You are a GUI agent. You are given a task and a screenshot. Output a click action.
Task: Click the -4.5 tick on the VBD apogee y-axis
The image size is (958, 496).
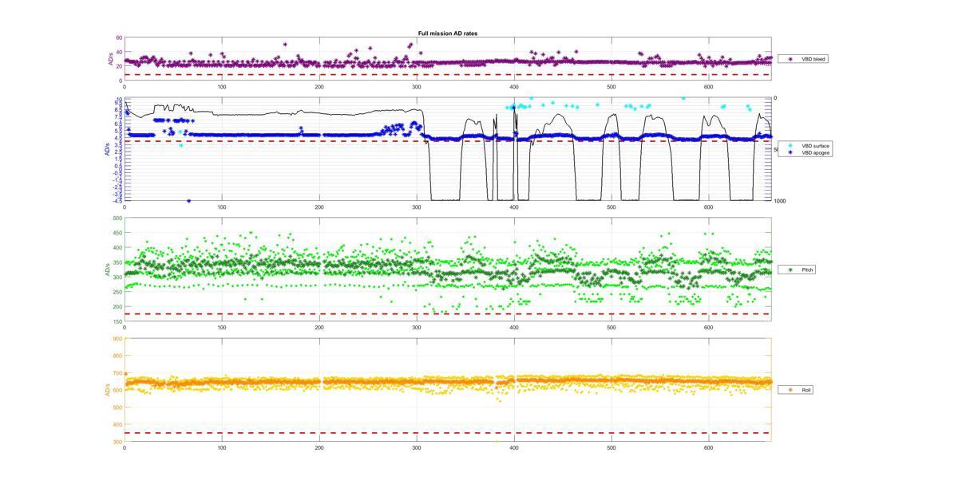point(117,201)
